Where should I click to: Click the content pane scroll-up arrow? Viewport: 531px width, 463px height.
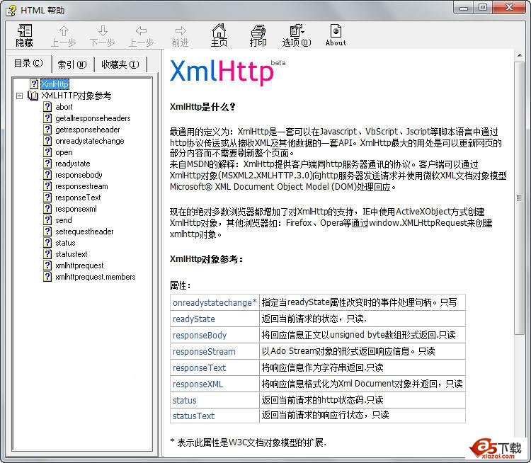click(x=519, y=55)
